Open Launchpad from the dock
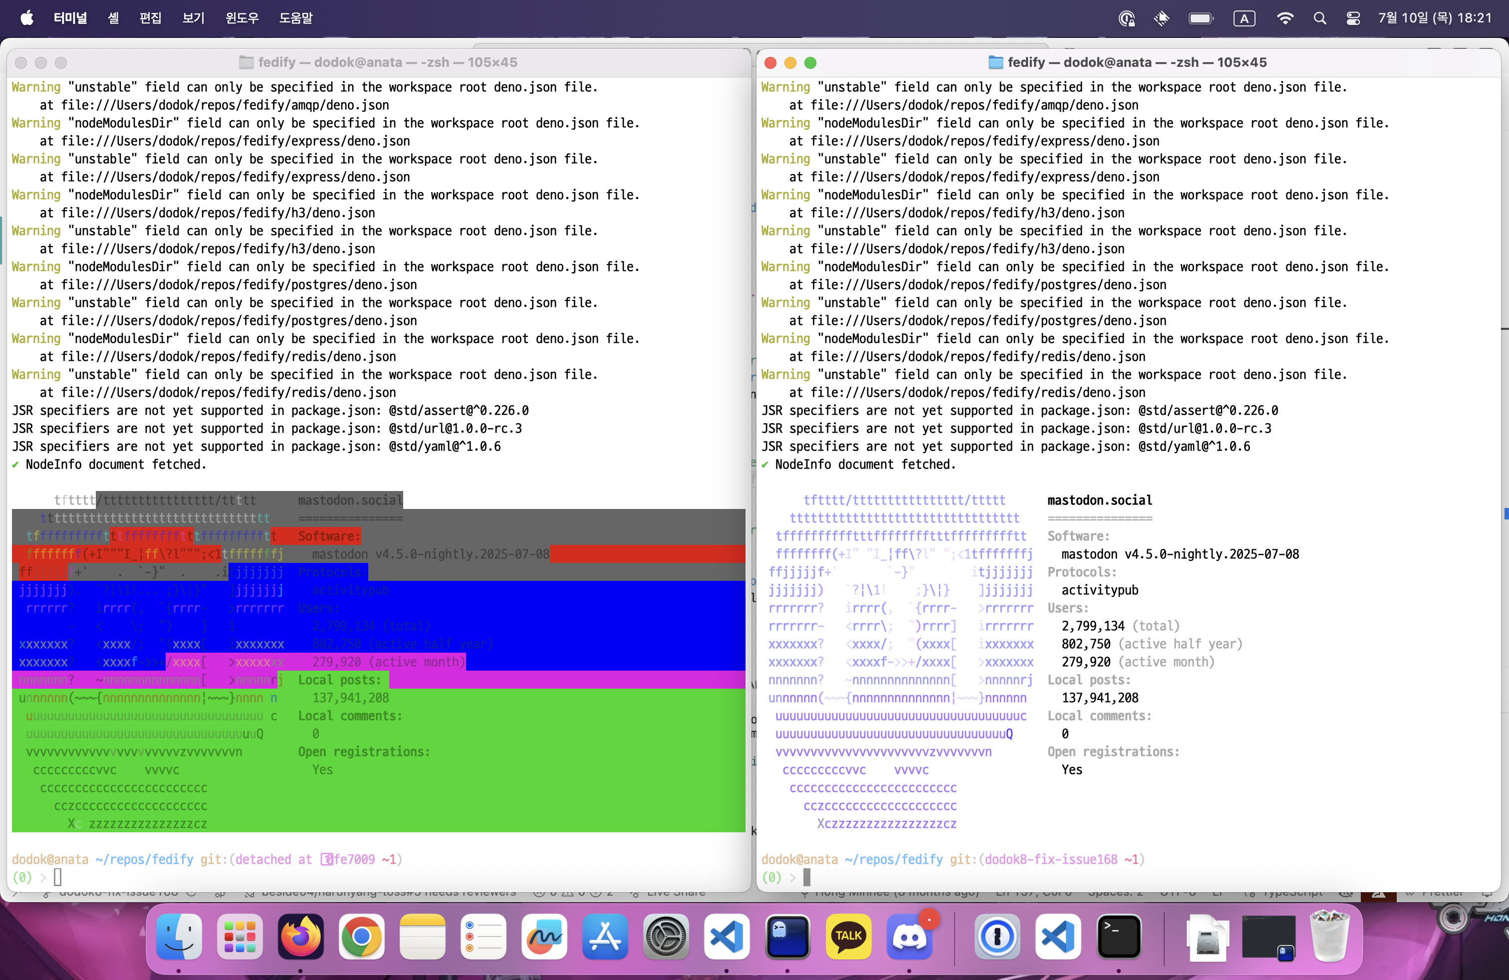Viewport: 1509px width, 980px height. [x=240, y=937]
